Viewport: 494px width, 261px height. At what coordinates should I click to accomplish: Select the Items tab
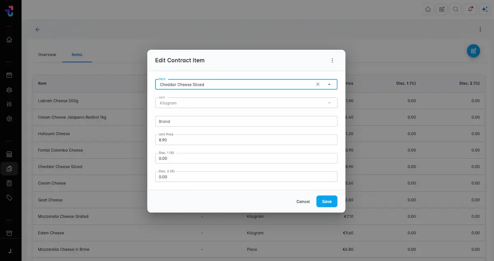click(x=77, y=55)
